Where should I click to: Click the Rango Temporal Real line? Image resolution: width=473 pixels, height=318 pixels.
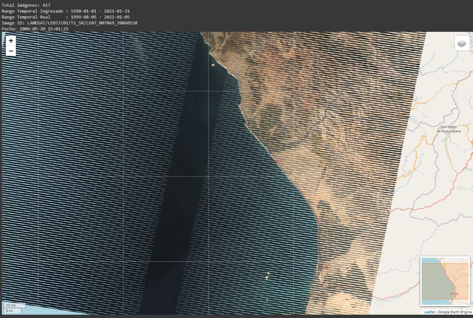pos(65,17)
